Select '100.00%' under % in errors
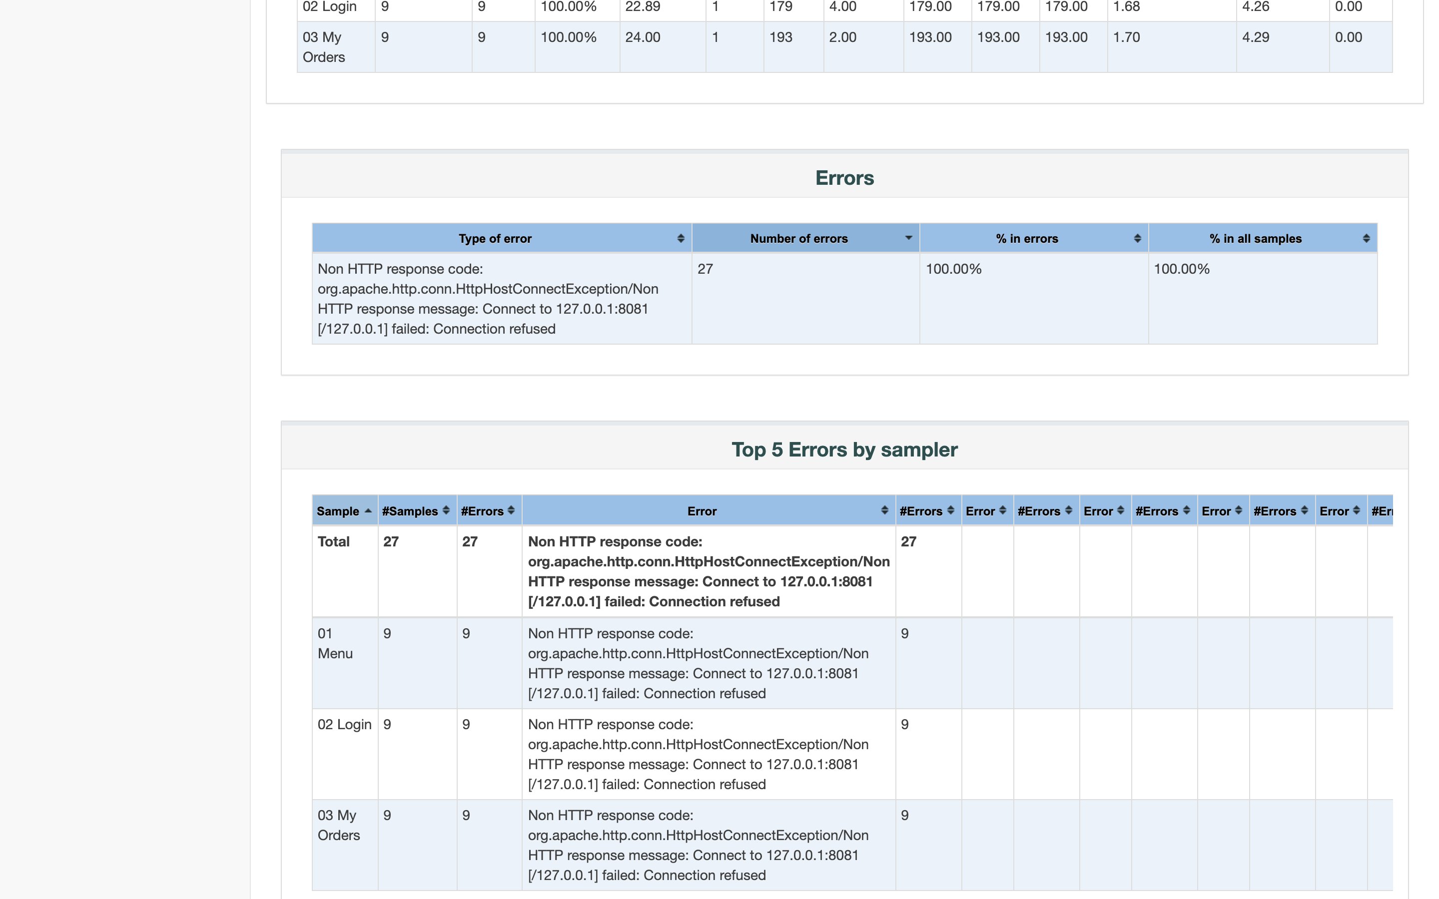 point(953,269)
